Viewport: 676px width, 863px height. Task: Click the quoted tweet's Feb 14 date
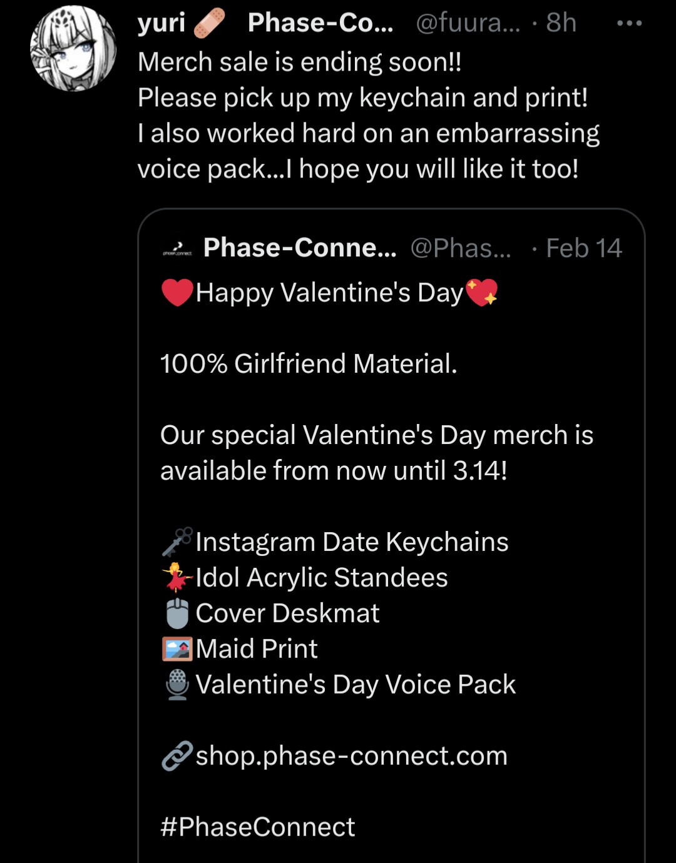tap(583, 248)
